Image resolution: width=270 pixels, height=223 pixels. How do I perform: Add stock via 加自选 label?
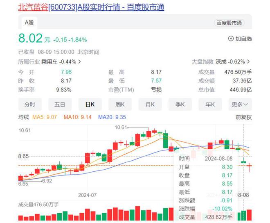(243, 39)
